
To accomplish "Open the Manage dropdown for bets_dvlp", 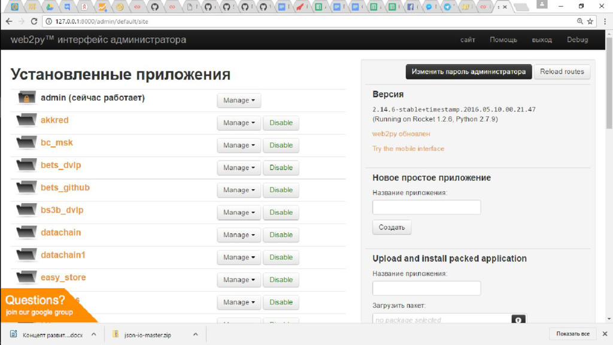I will tap(239, 168).
